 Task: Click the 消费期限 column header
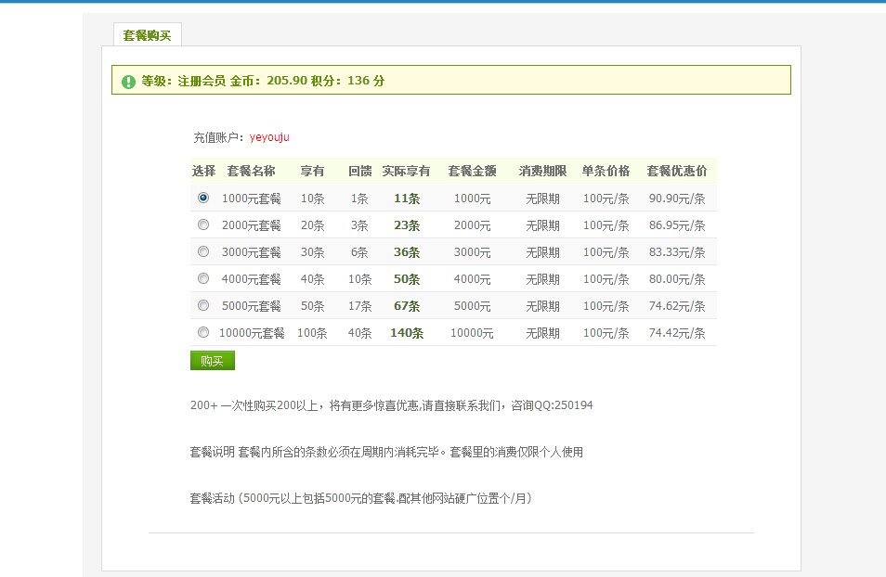click(542, 172)
